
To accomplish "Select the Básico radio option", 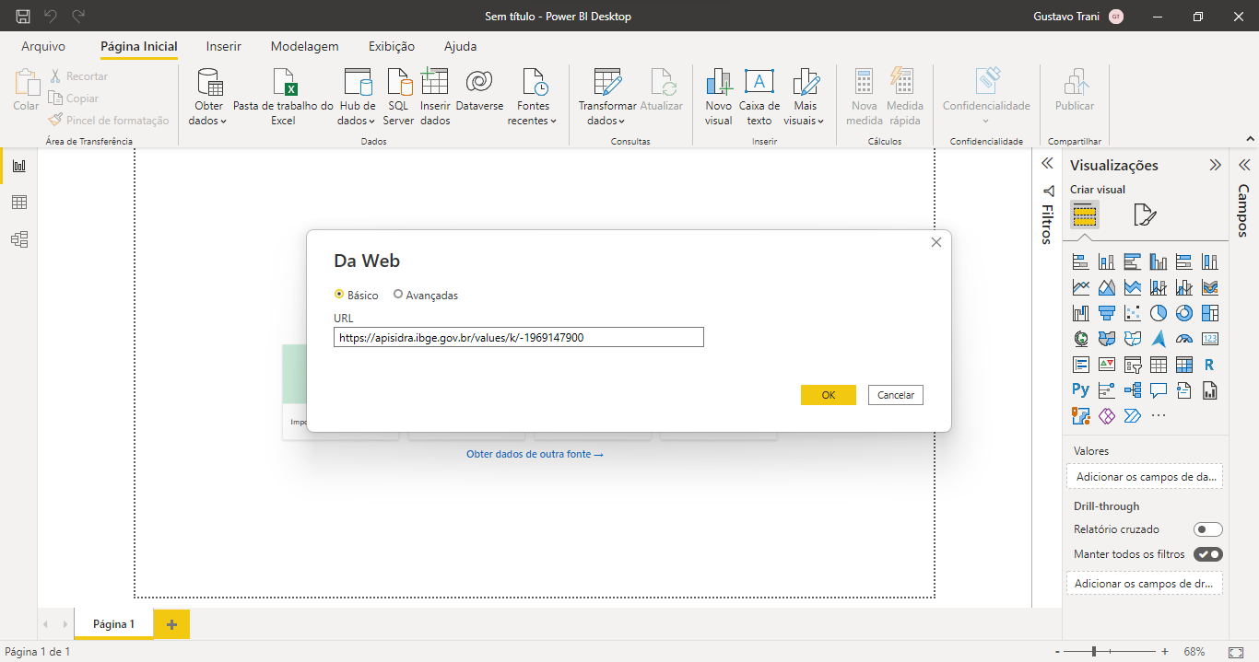I will [x=356, y=295].
